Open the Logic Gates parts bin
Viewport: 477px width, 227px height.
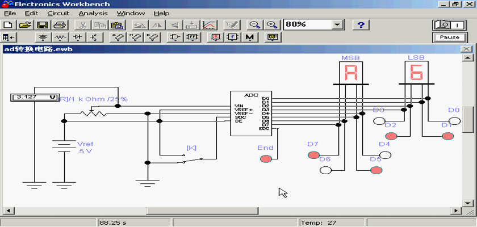pyautogui.click(x=175, y=37)
